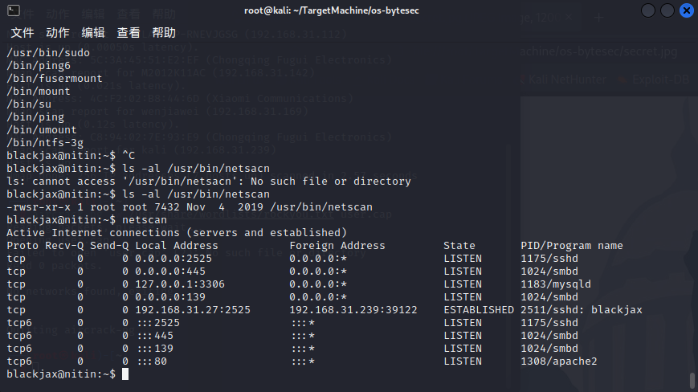Image resolution: width=698 pixels, height=392 pixels.
Task: Click the 1183/mysqld entry
Action: coord(556,284)
